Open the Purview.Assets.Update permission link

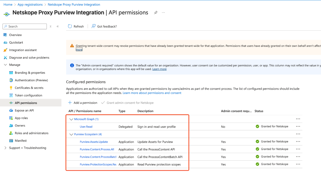(x=94, y=142)
